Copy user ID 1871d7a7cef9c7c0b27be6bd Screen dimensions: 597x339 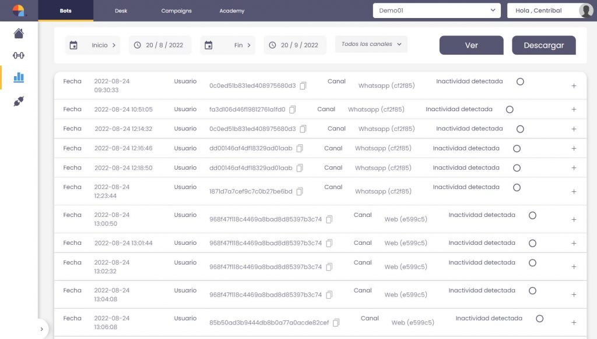click(300, 191)
